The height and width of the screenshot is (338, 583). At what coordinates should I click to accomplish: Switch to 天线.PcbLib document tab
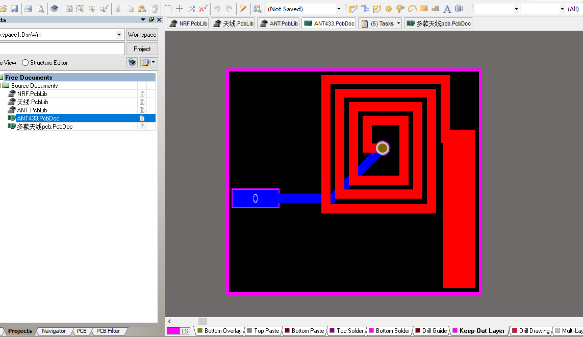click(234, 23)
